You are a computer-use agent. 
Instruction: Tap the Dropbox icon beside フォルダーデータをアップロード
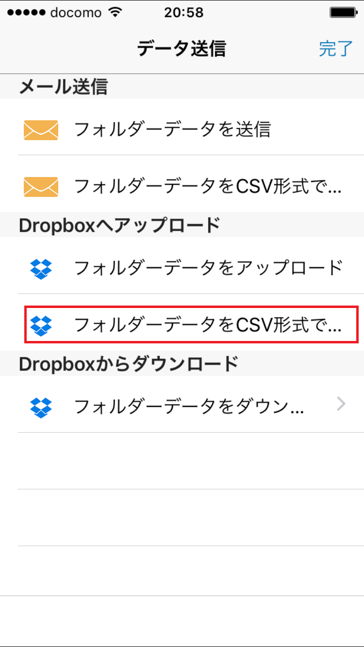tap(41, 268)
